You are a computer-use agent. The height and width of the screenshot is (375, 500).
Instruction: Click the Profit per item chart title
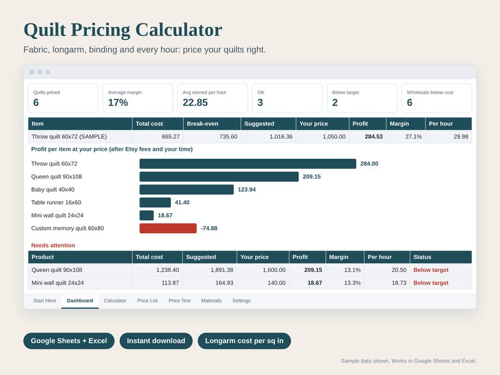[x=112, y=149]
